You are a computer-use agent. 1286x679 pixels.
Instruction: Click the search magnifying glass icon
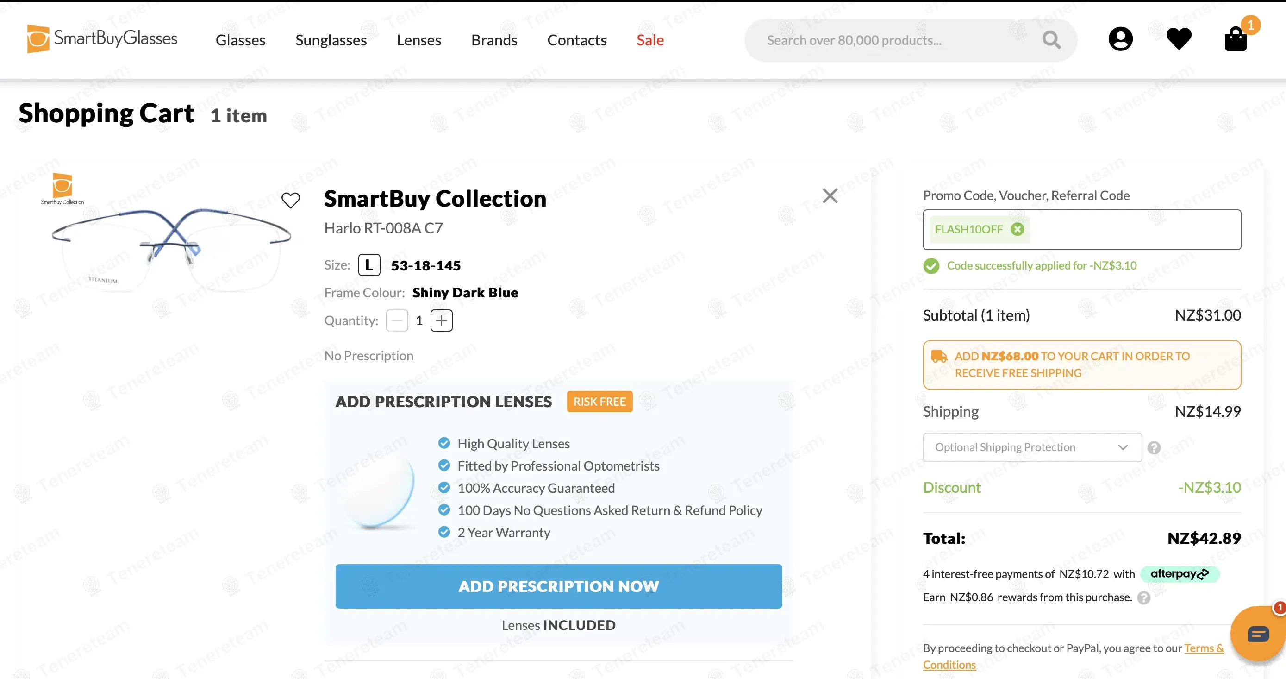point(1051,40)
